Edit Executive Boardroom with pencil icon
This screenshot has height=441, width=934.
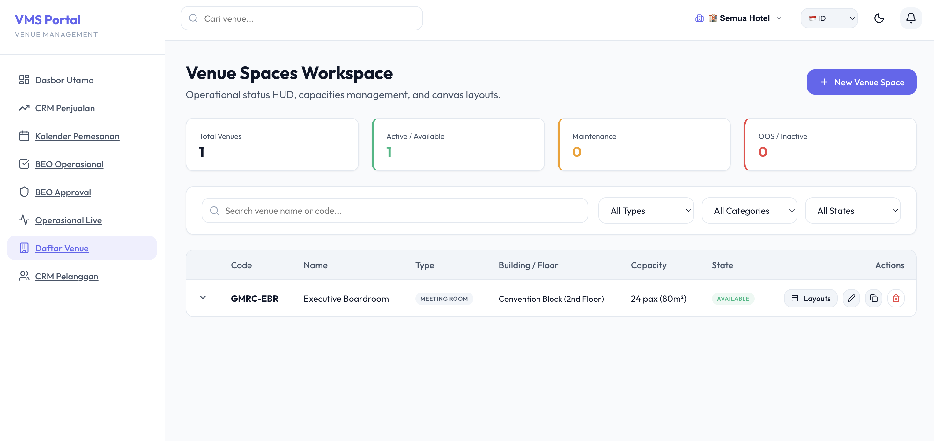(x=851, y=298)
